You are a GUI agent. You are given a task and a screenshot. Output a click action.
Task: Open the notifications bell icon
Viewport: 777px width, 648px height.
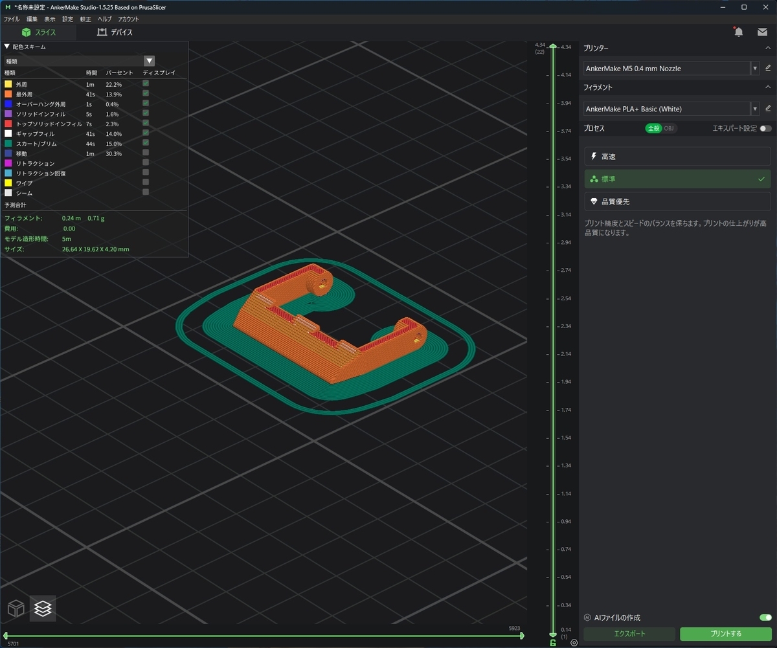click(x=738, y=32)
